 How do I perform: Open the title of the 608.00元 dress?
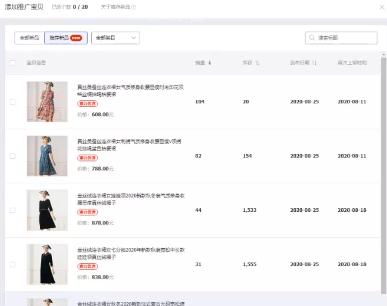[131, 91]
